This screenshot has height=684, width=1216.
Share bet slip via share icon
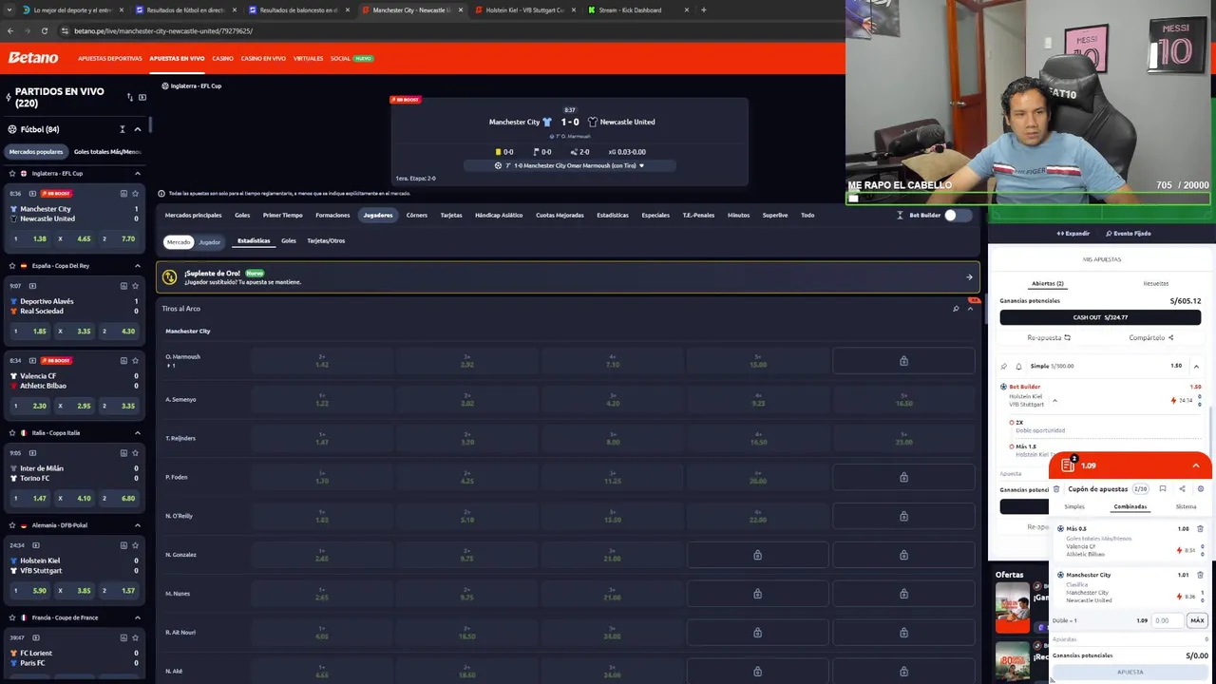[1182, 489]
